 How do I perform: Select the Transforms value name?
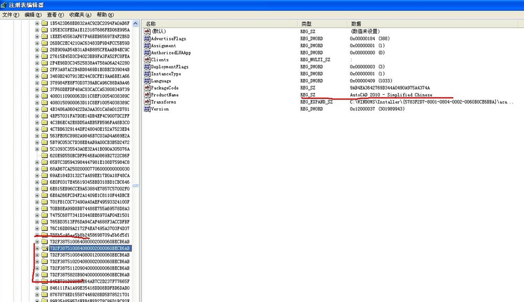click(163, 102)
